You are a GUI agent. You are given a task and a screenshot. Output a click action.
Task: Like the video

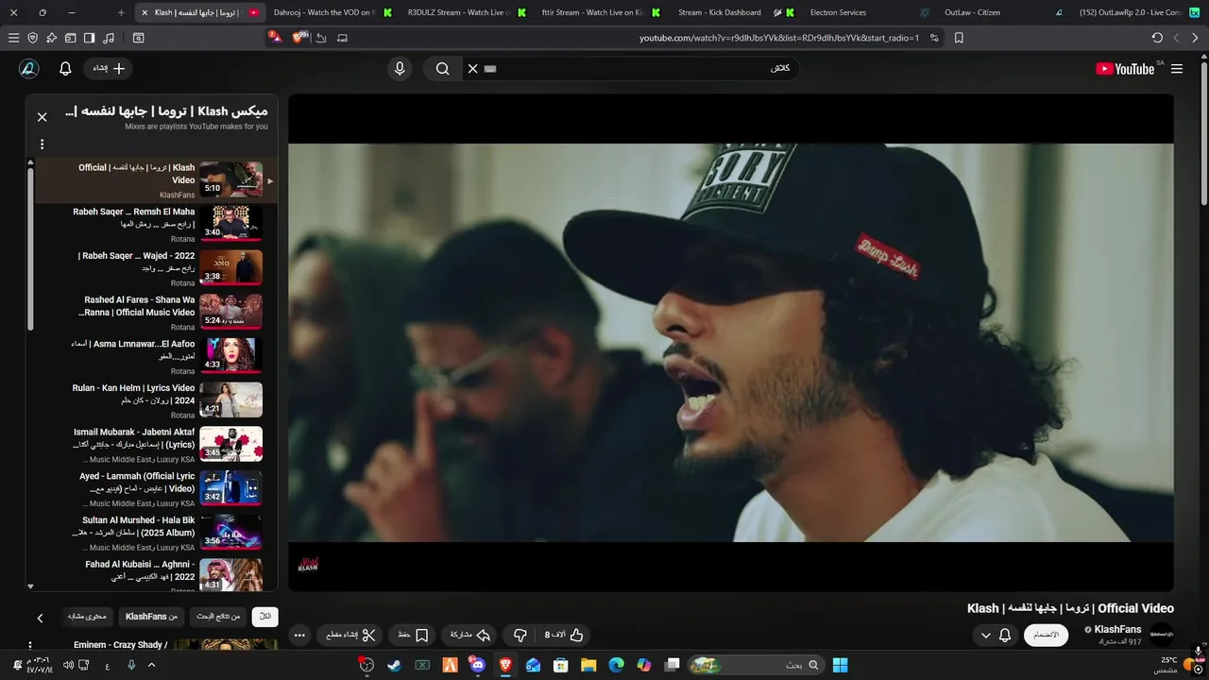564,636
